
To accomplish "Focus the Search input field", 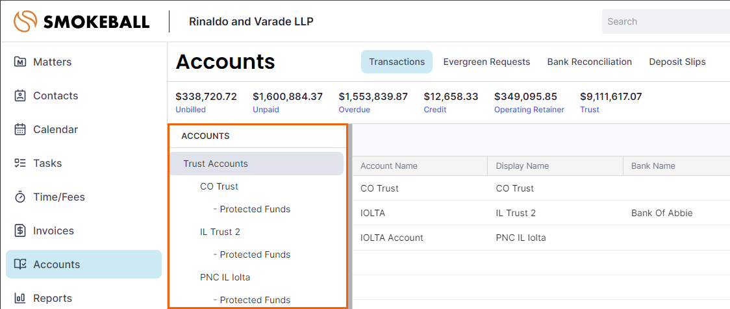I will (666, 21).
